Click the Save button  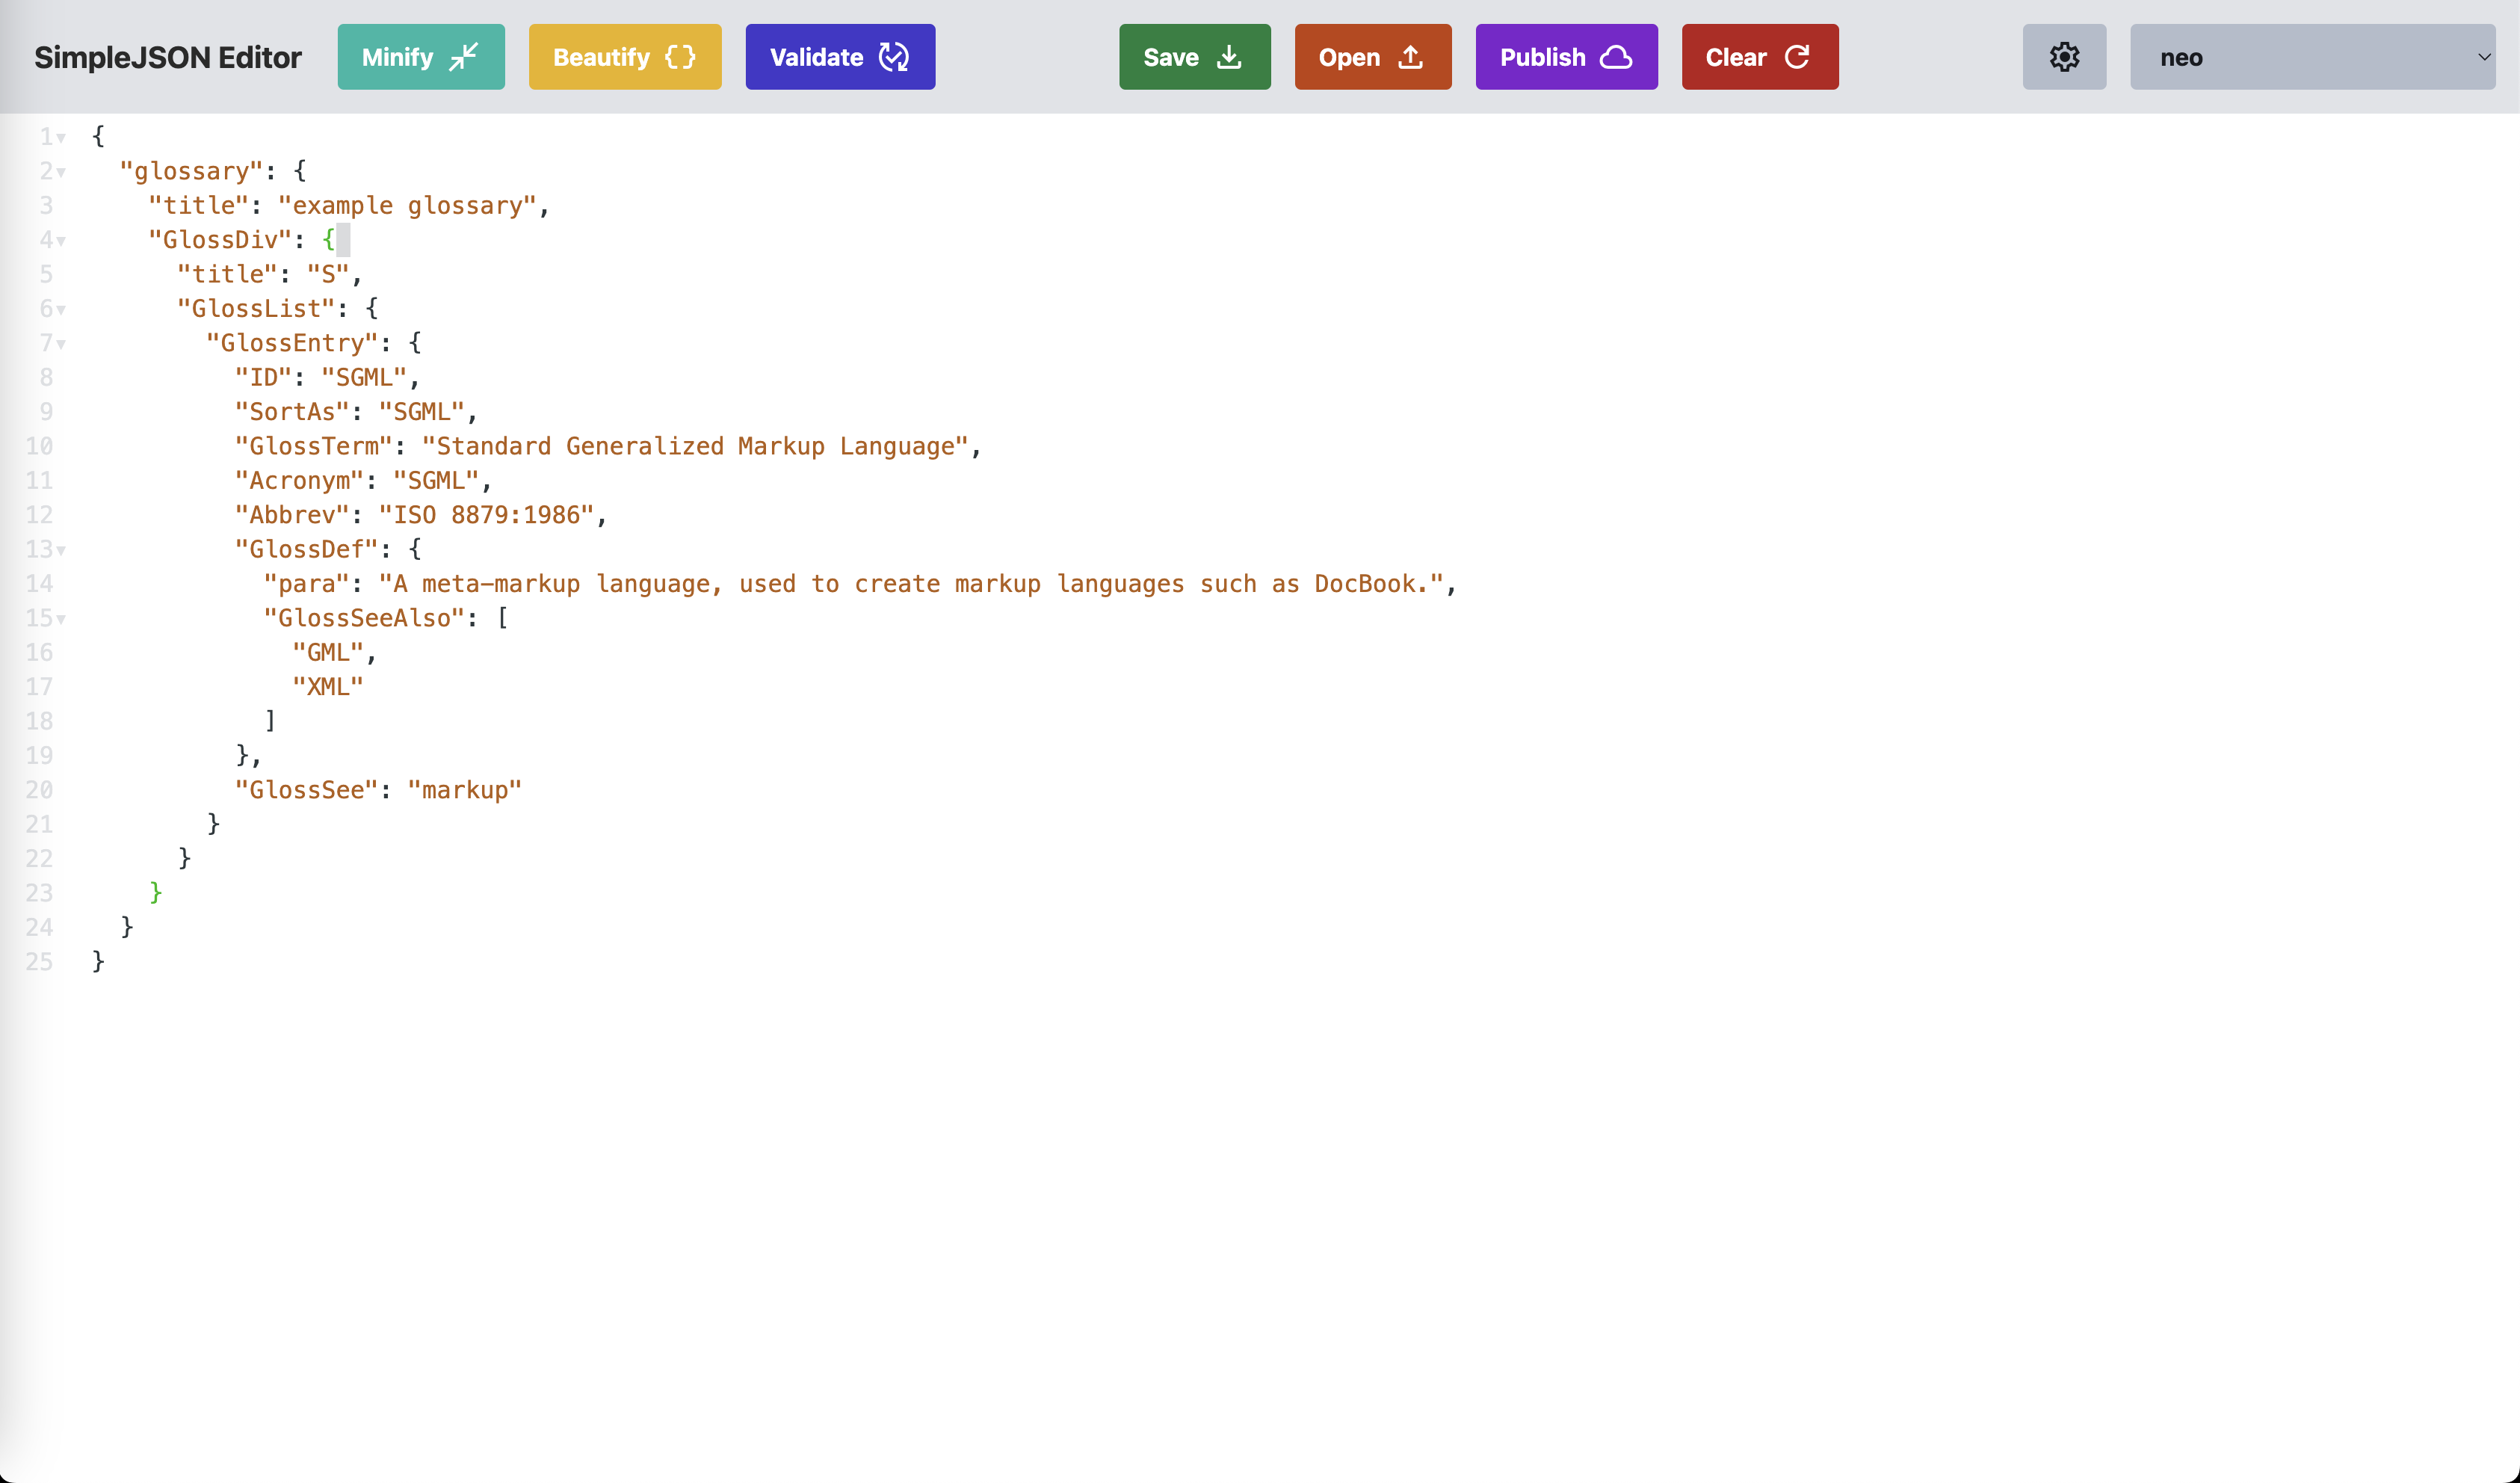(x=1195, y=57)
